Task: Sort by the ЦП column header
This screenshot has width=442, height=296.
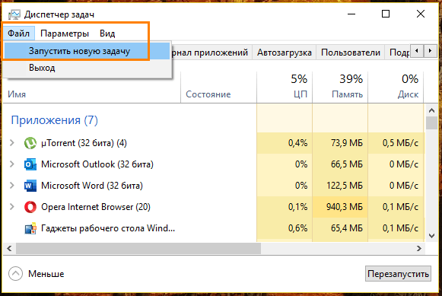Action: click(285, 88)
